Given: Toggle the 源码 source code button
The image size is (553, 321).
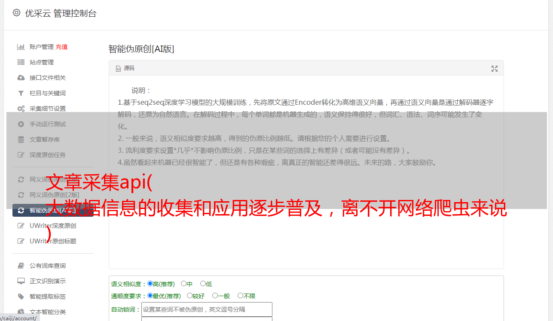Looking at the screenshot, I should (x=125, y=68).
